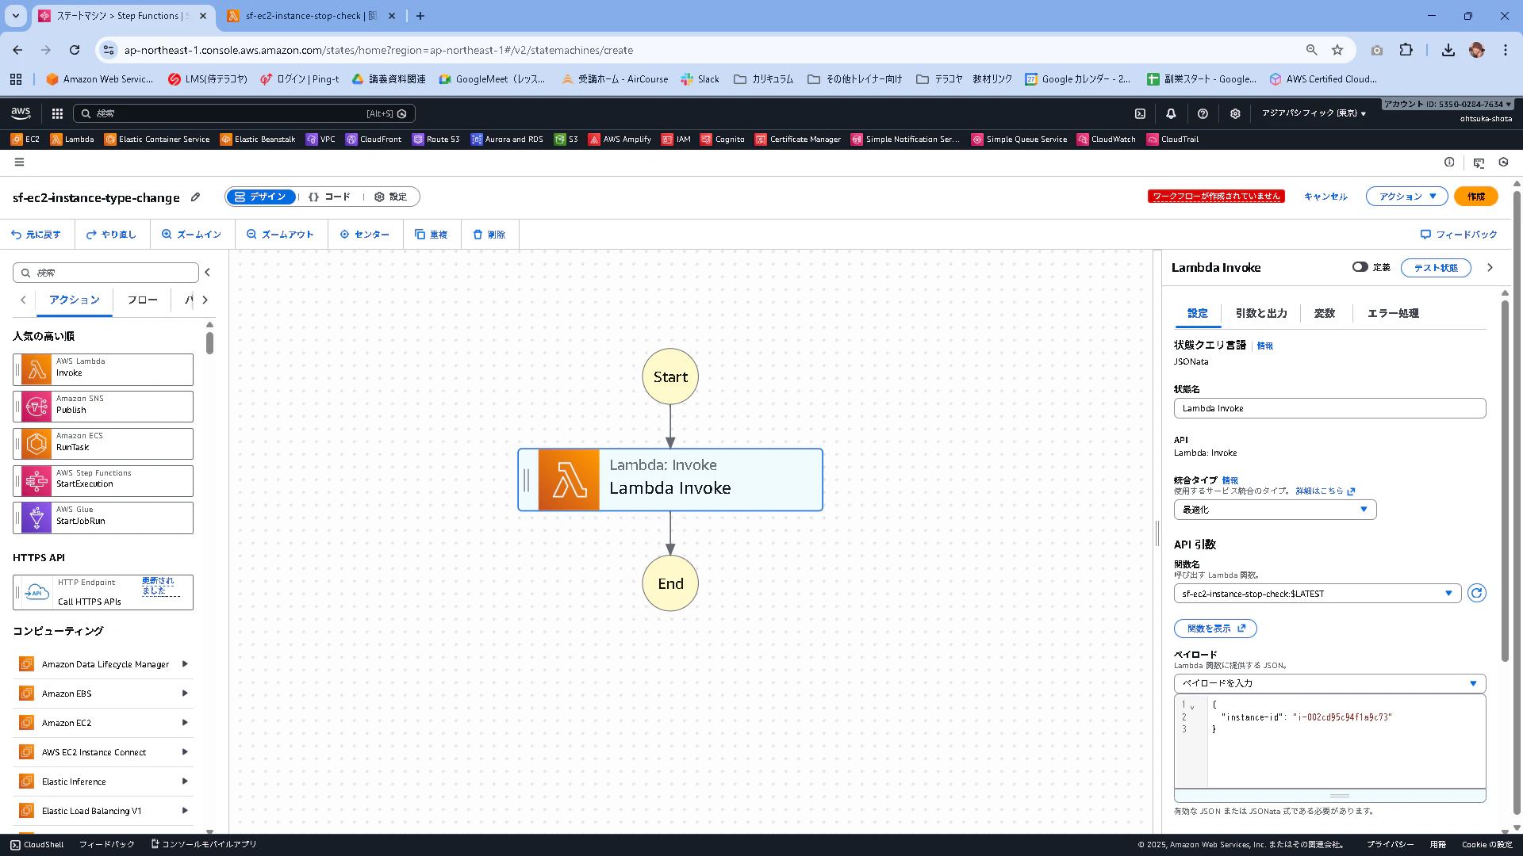
Task: Open the AWS notifications bell
Action: click(x=1171, y=113)
